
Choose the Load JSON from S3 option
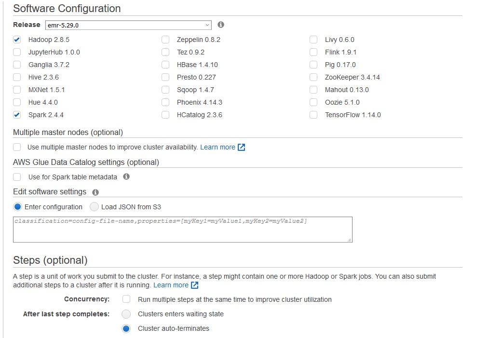click(94, 207)
